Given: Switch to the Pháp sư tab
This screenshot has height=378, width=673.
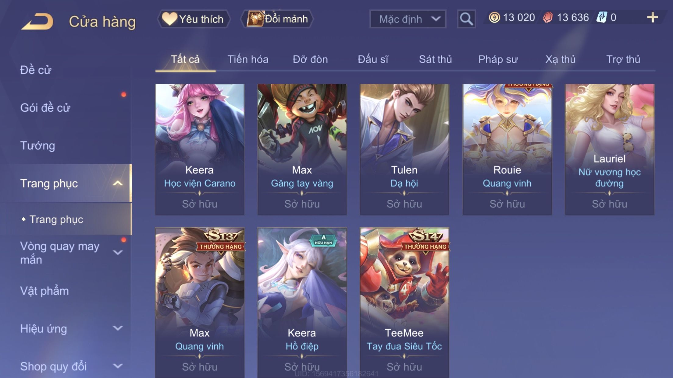Looking at the screenshot, I should tap(498, 59).
